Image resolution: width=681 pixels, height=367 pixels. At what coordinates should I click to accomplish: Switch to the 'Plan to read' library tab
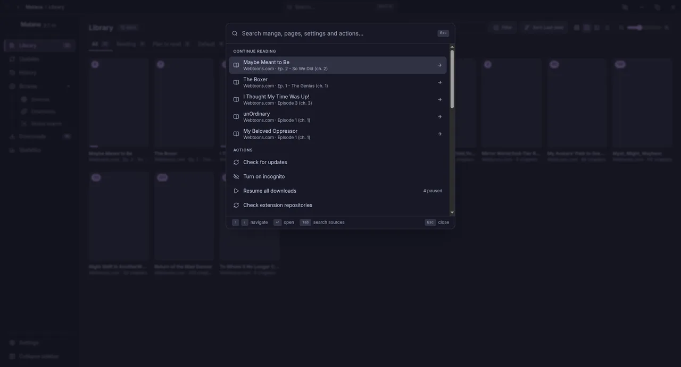[x=171, y=44]
